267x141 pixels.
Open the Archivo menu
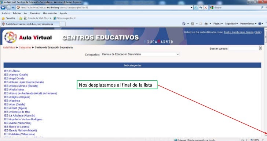pos(6,13)
